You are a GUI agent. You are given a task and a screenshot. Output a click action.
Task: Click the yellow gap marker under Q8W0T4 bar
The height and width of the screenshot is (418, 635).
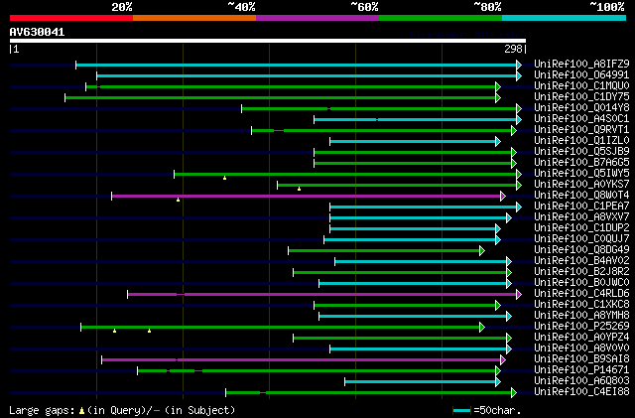tap(179, 200)
